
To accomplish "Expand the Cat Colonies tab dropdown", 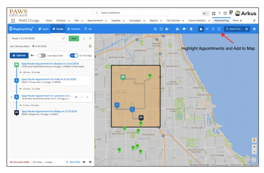I will click(x=183, y=21).
